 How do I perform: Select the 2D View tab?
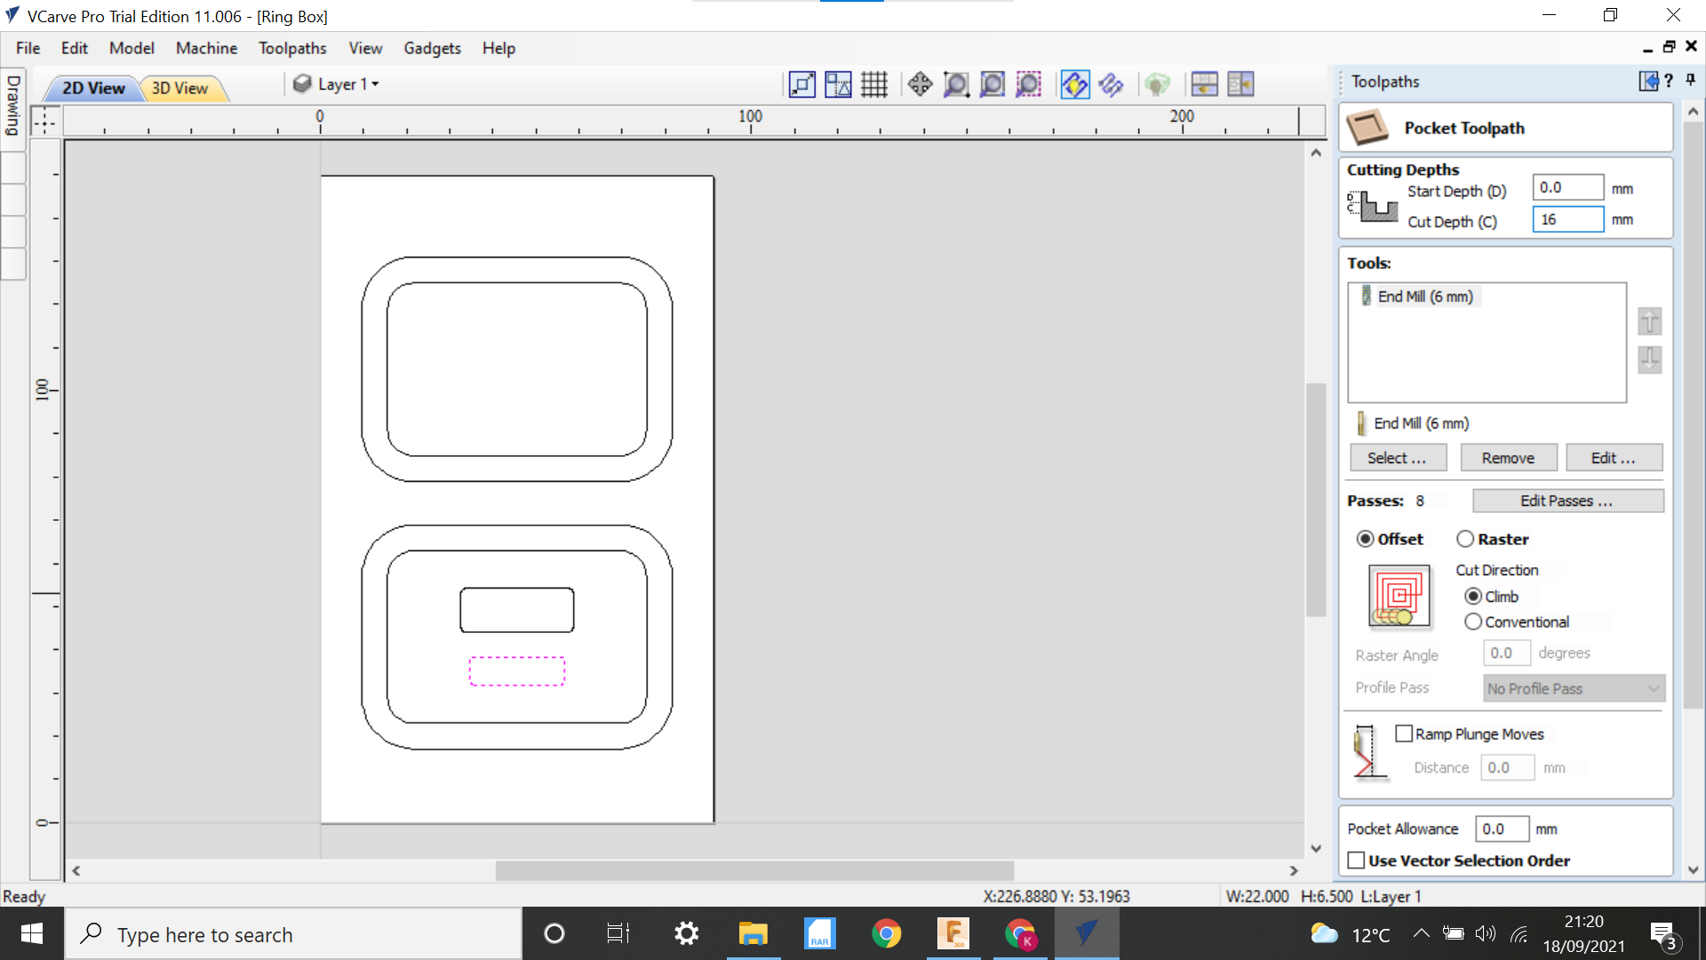tap(93, 88)
